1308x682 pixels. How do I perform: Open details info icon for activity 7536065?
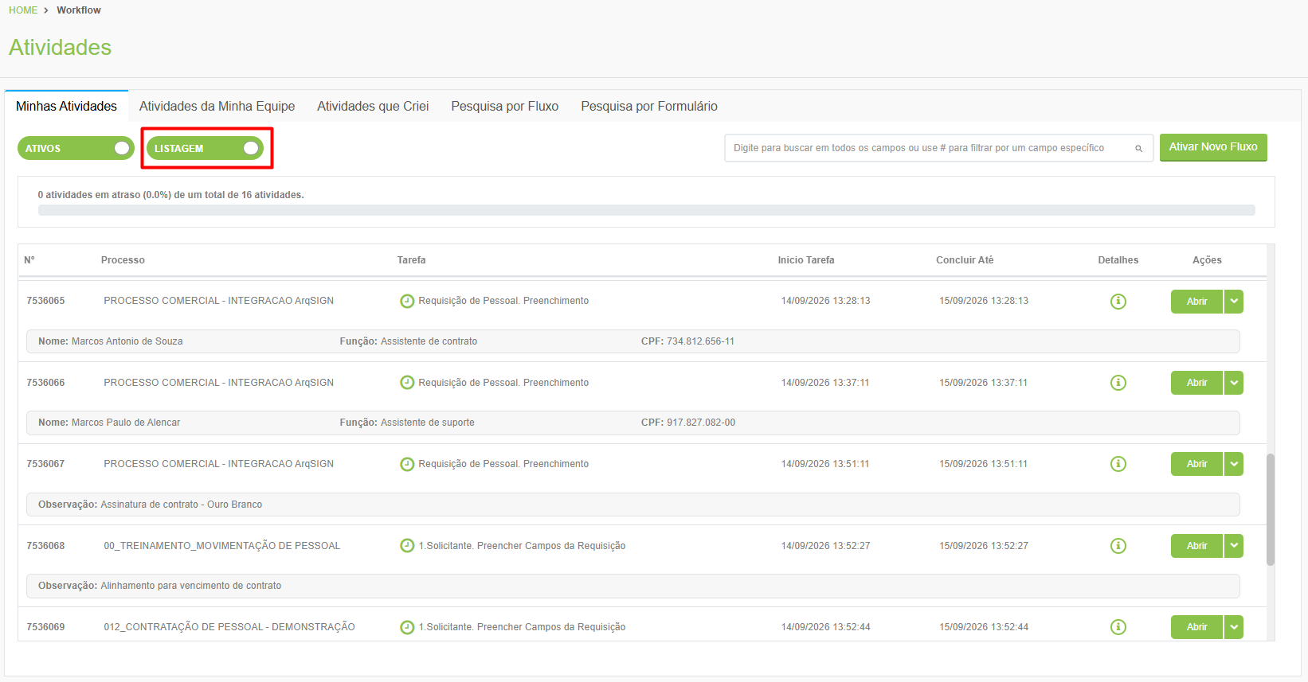click(1118, 302)
